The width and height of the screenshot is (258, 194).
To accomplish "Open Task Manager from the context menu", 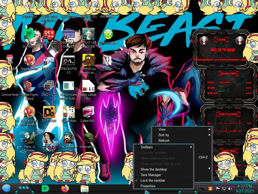I will (x=164, y=175).
